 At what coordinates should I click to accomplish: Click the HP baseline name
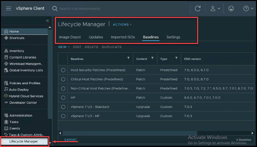click(73, 98)
